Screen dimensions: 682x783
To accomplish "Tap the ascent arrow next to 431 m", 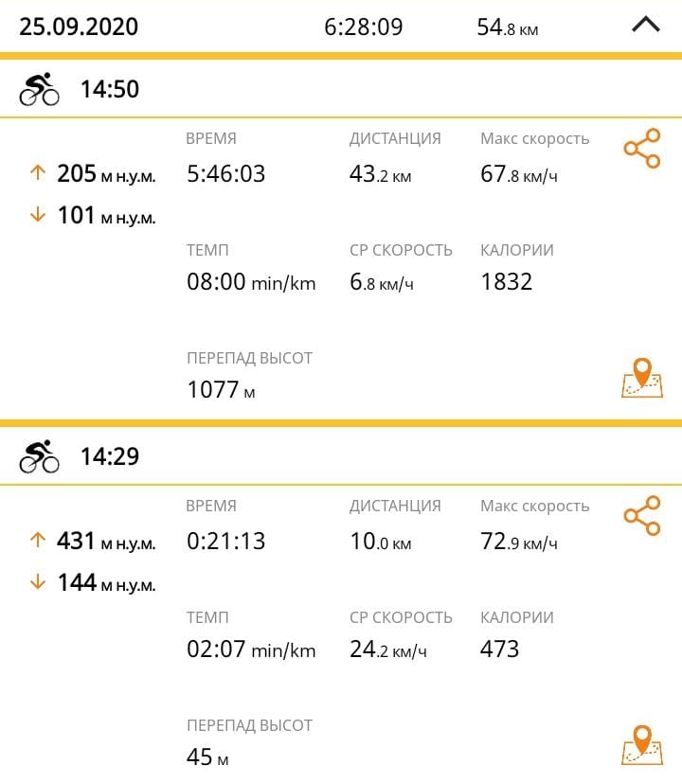I will 38,541.
